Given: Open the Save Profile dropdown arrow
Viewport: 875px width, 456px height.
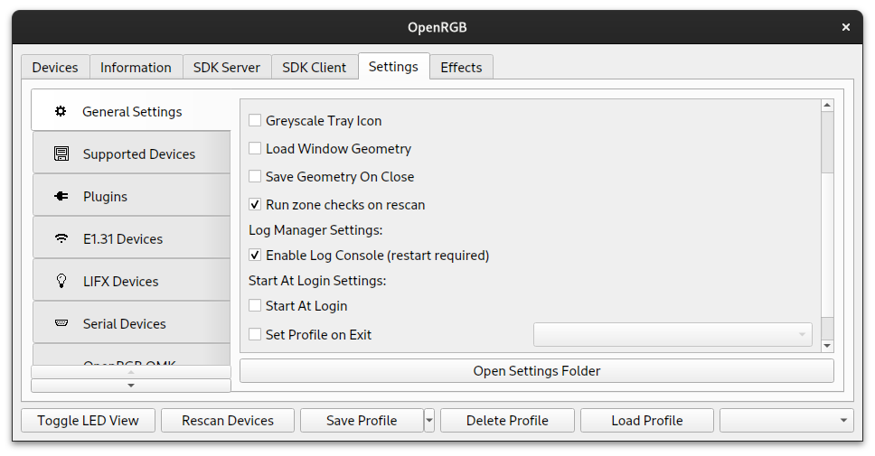Looking at the screenshot, I should pos(429,420).
